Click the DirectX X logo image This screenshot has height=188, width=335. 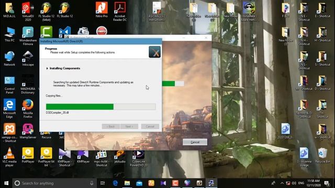tap(155, 52)
